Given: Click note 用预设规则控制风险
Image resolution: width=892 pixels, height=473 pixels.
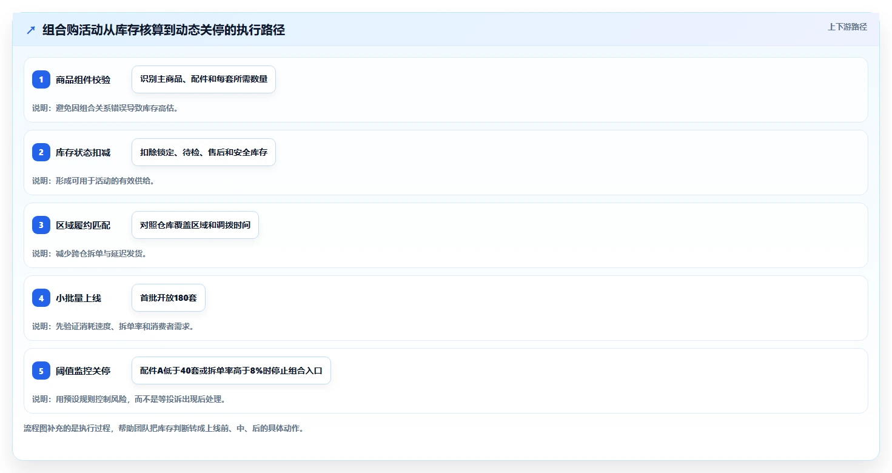Looking at the screenshot, I should pos(129,399).
